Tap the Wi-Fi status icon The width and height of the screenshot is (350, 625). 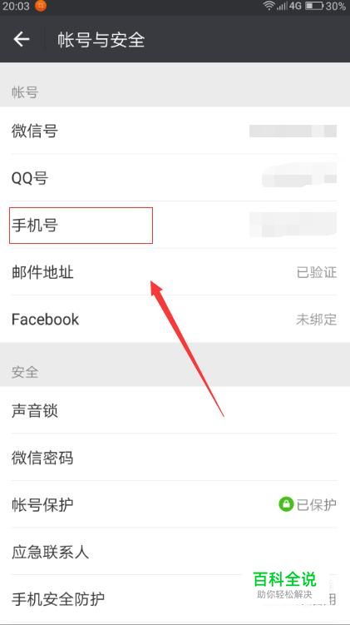click(269, 6)
